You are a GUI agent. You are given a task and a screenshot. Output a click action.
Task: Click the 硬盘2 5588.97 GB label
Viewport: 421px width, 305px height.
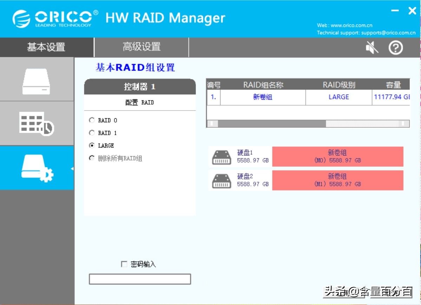(x=253, y=180)
